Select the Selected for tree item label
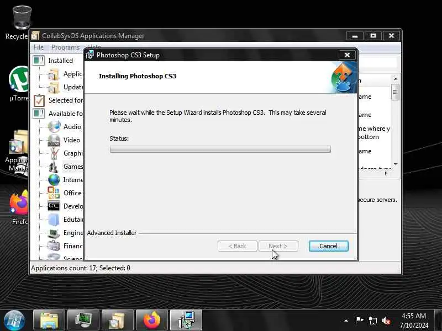 [66, 100]
